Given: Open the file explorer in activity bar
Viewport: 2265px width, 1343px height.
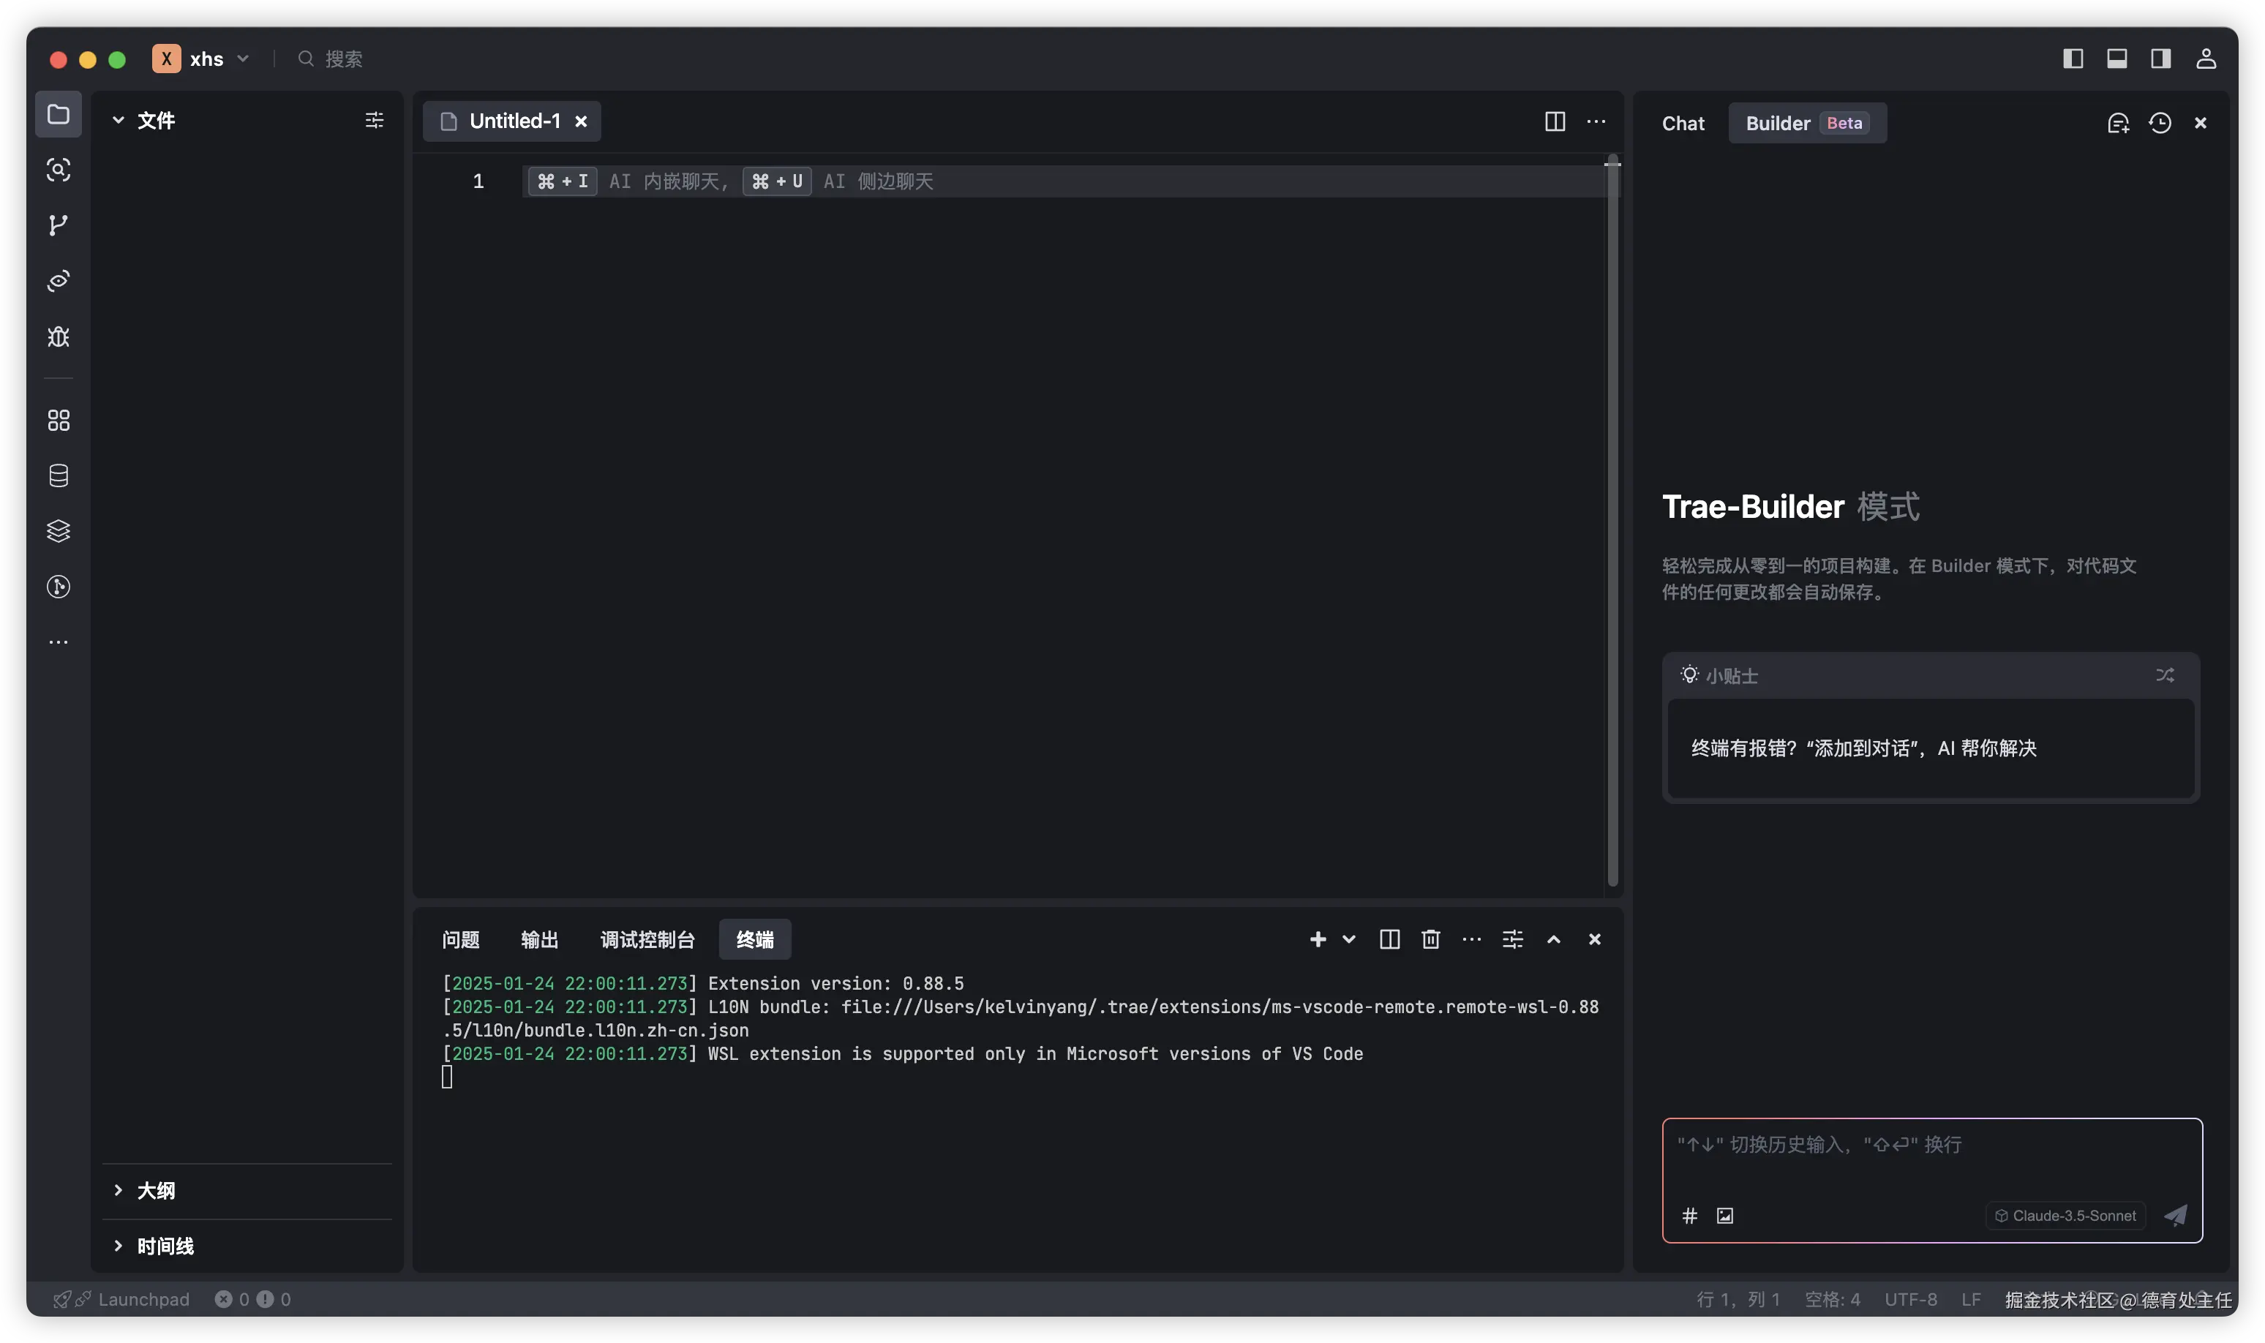Looking at the screenshot, I should pyautogui.click(x=58, y=114).
